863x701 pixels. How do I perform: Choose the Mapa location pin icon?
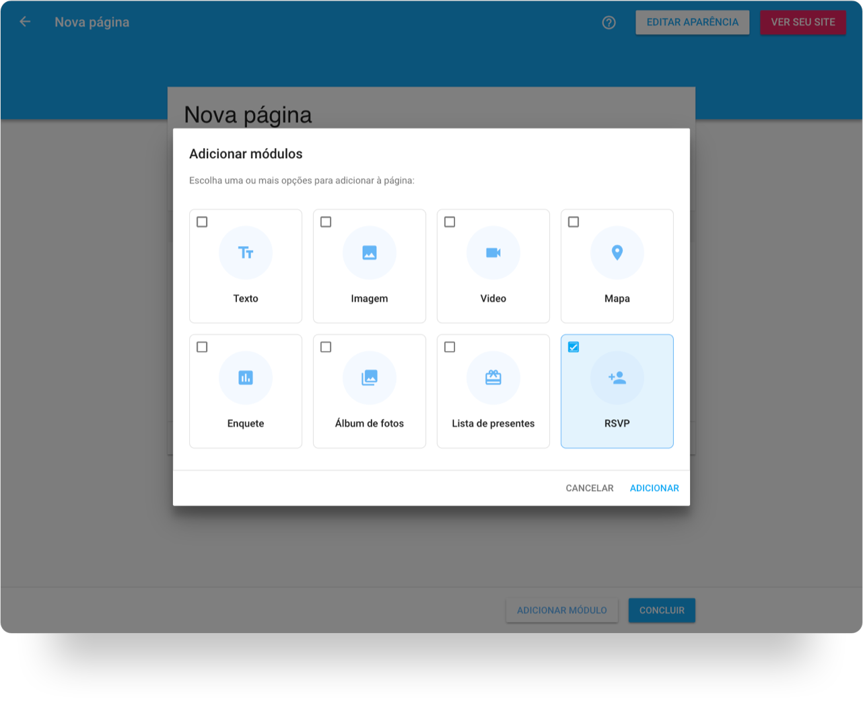pos(617,253)
